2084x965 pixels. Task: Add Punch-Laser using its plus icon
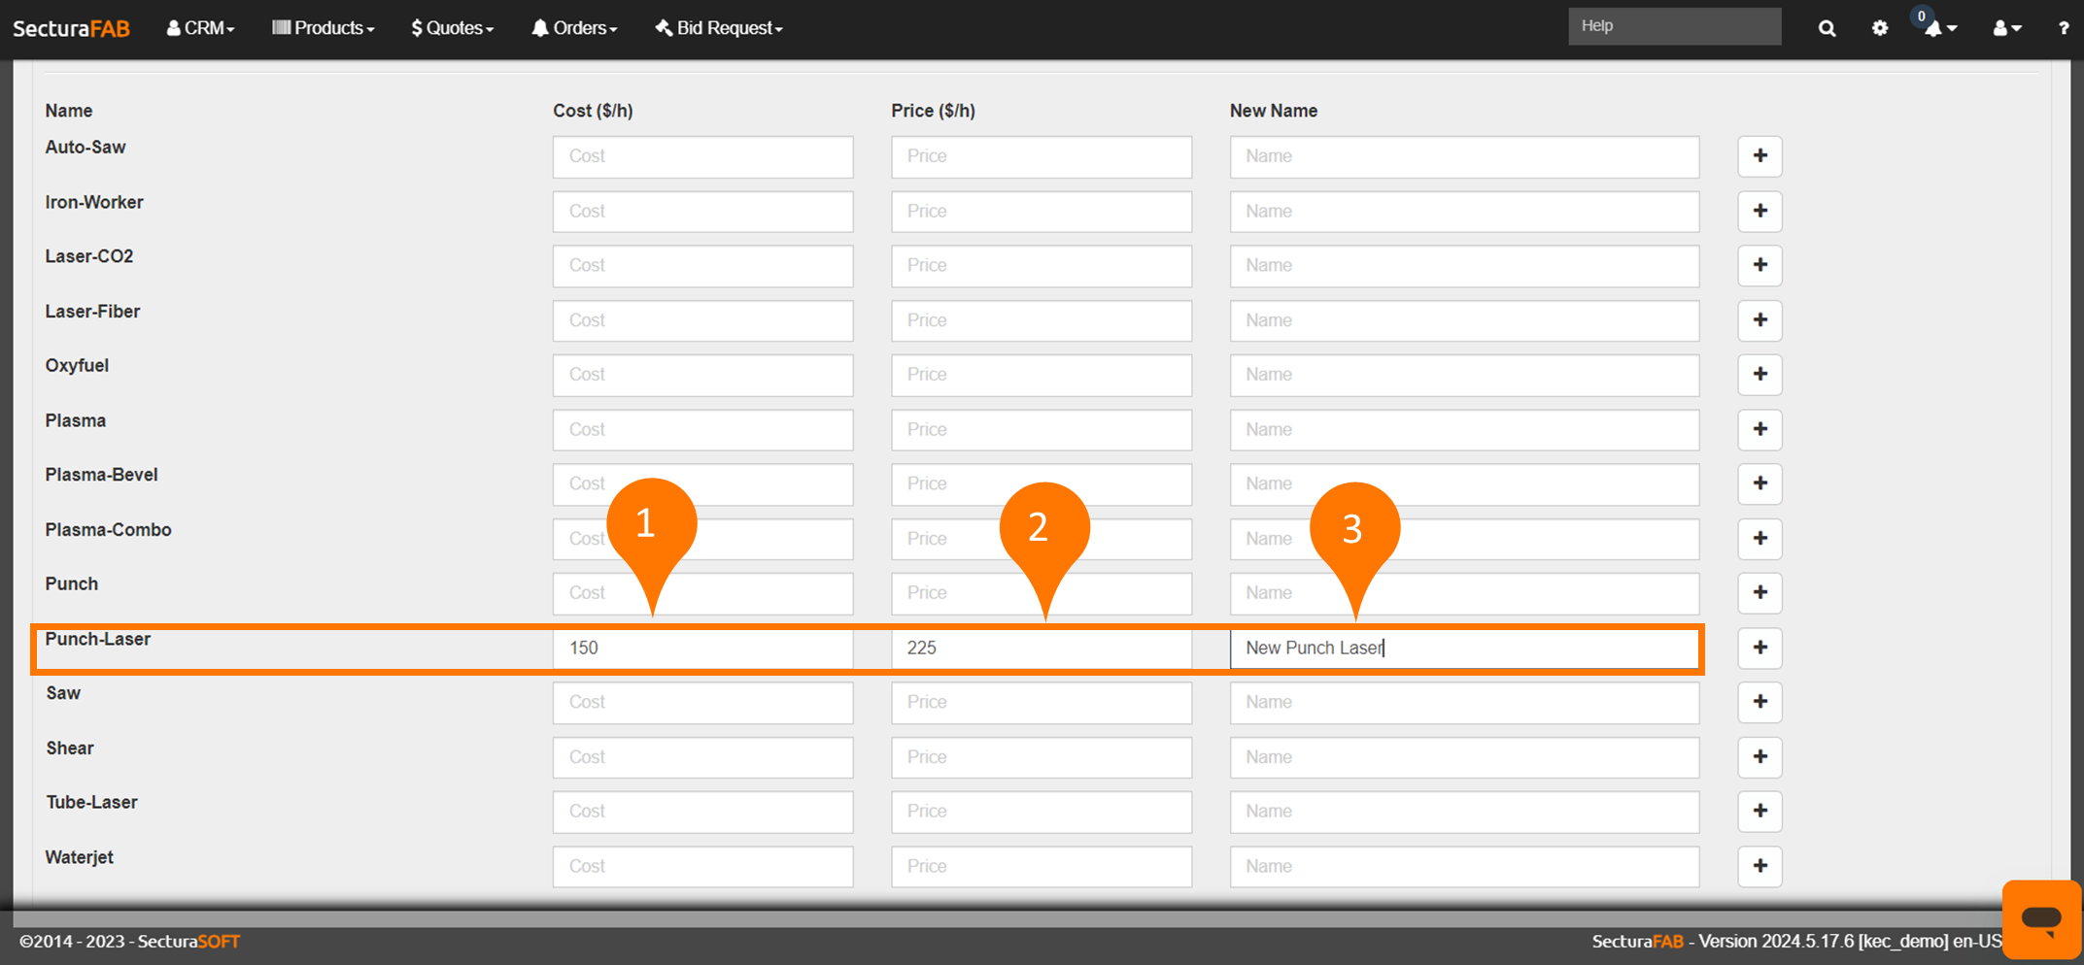coord(1759,648)
